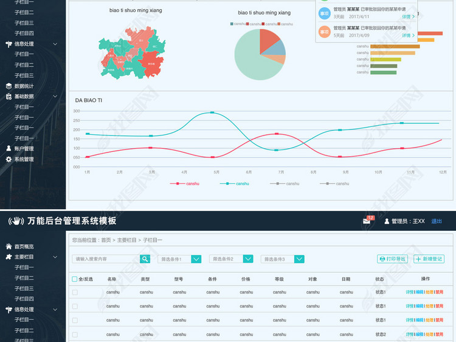This screenshot has height=342, width=456.
Task: Click the plus icon in 新增登记
Action: coord(418,259)
